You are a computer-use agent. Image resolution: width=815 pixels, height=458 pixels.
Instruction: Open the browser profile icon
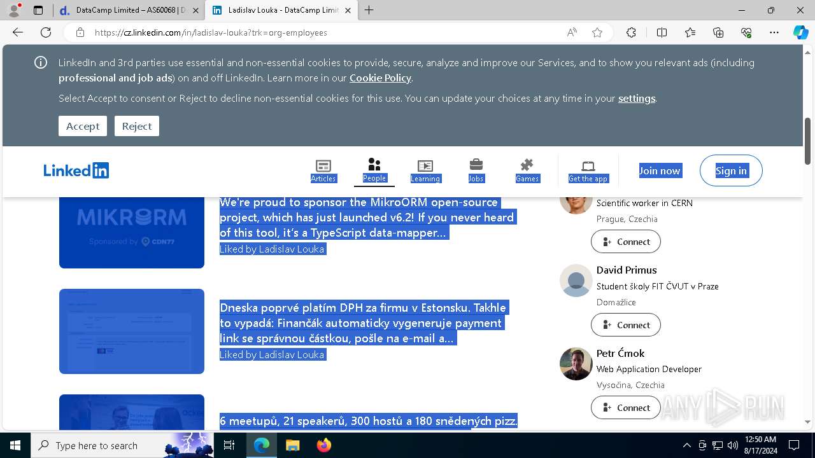[14, 10]
